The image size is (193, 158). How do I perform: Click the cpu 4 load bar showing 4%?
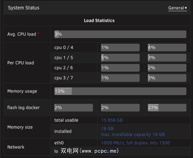(x=167, y=47)
